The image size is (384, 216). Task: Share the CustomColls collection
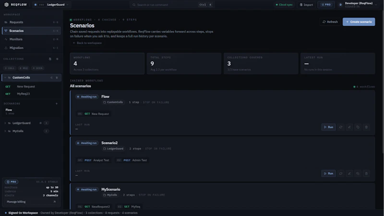pos(51,77)
